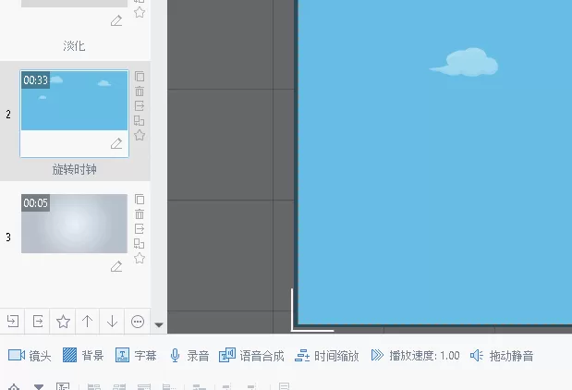
Task: Replace scene 3 using its swap icon
Action: coord(139,243)
